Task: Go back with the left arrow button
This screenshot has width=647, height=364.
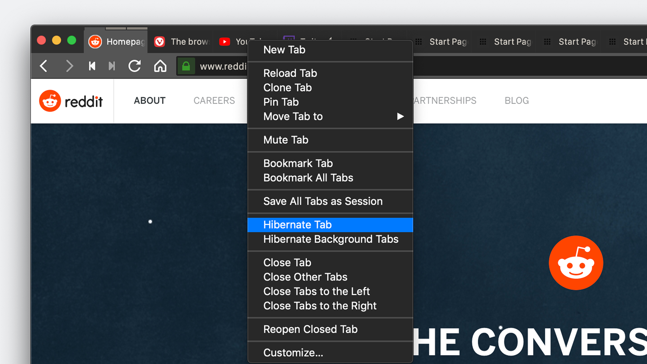Action: [x=43, y=66]
